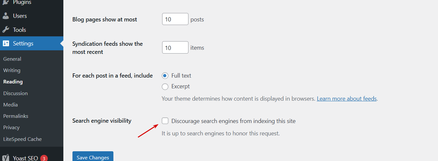438x161 pixels.
Task: Open the General settings submenu
Action: coord(12,59)
